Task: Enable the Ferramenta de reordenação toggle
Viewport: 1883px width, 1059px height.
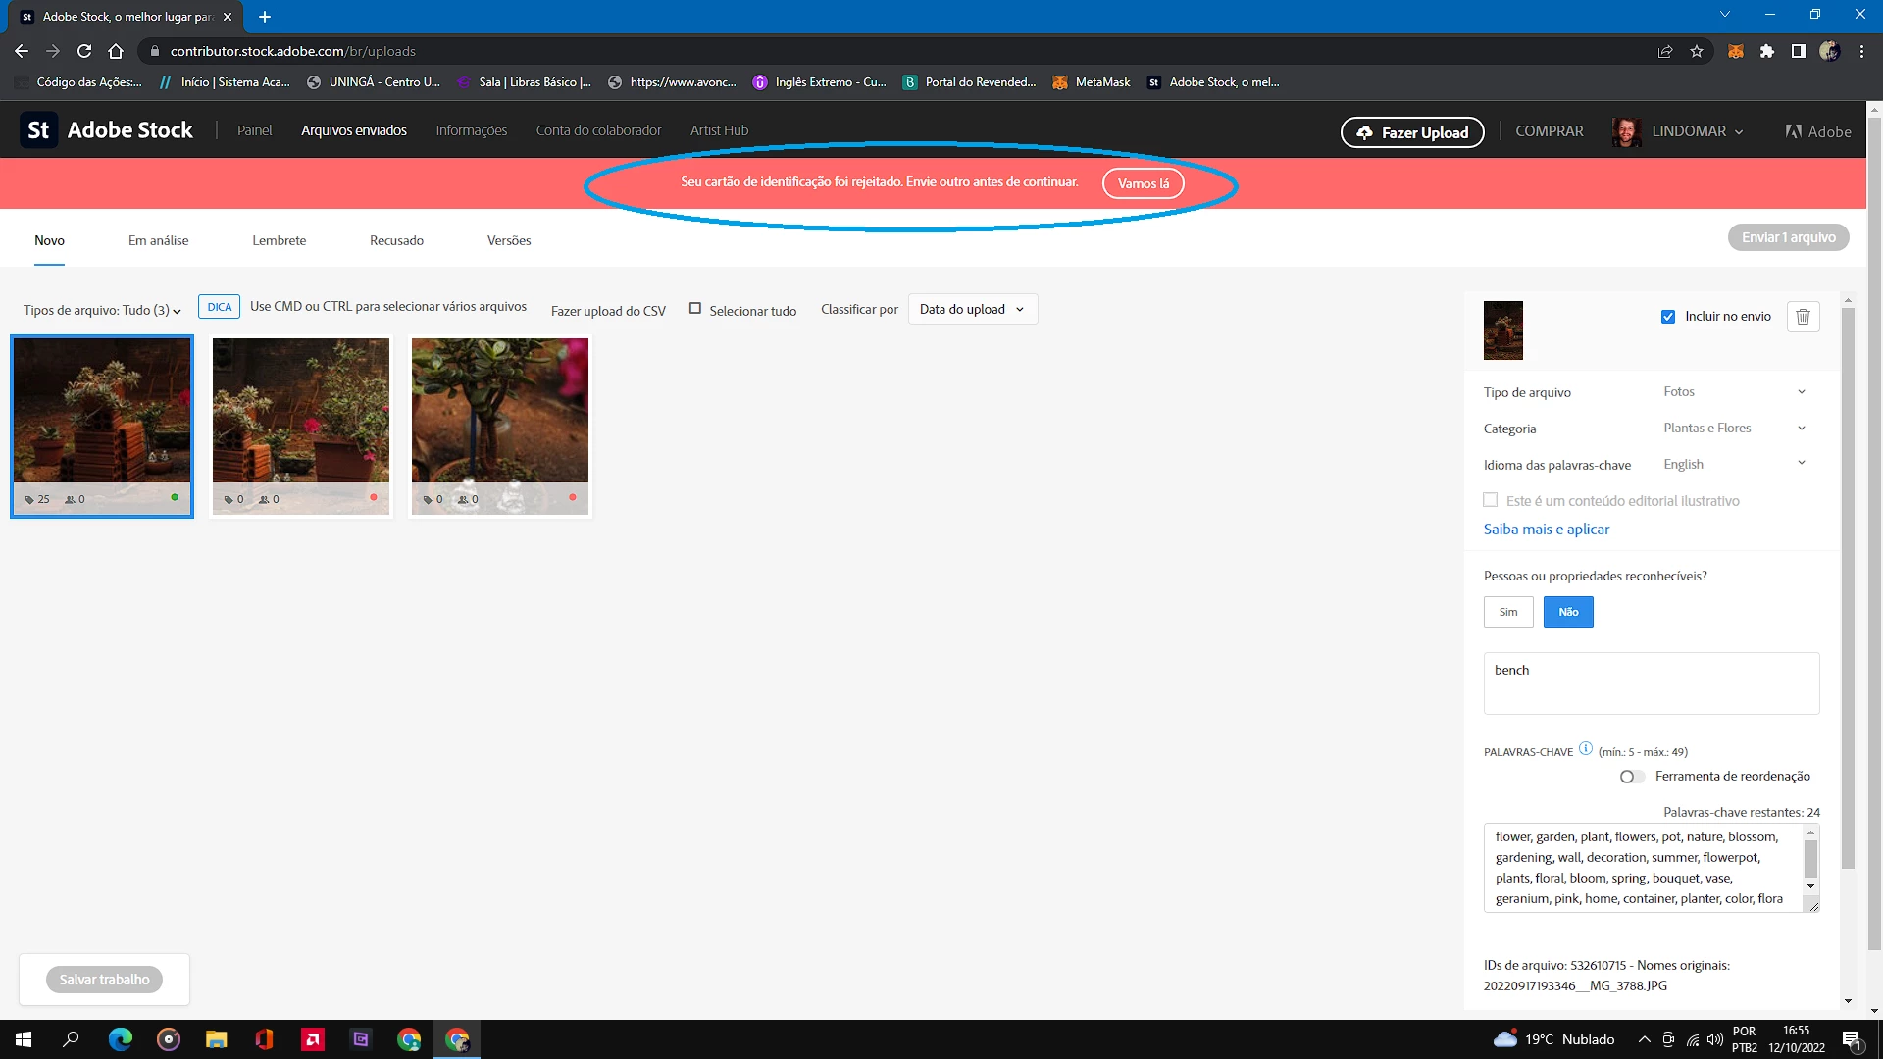Action: click(x=1631, y=777)
